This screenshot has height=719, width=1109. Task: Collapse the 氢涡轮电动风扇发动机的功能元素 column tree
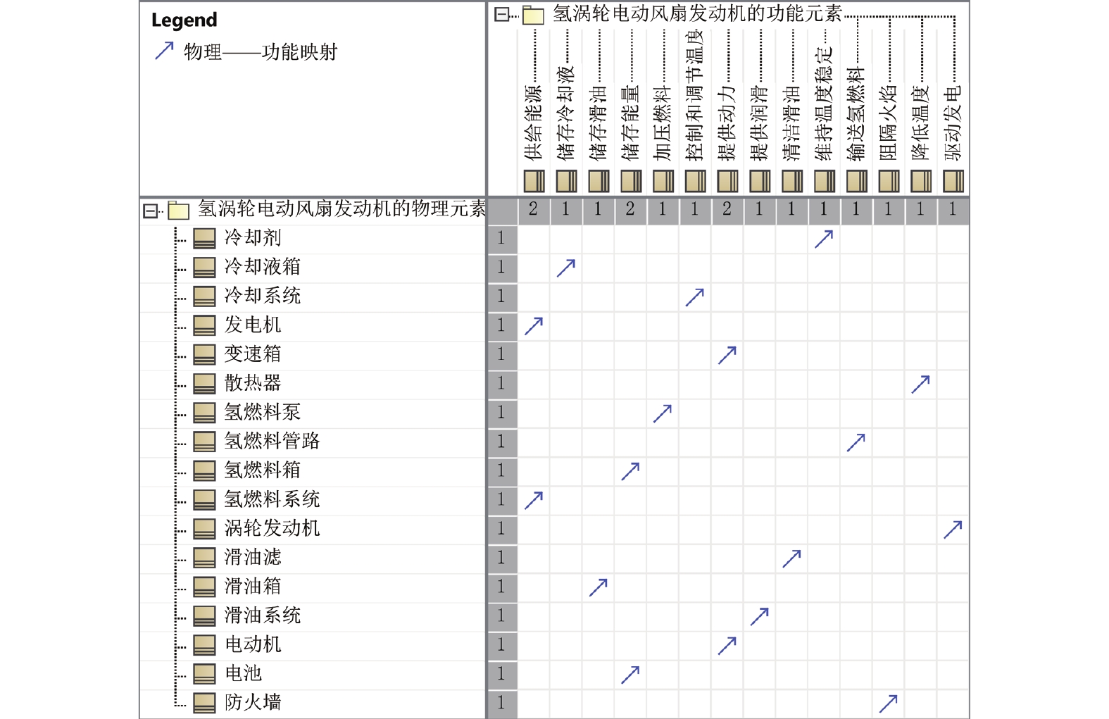501,14
